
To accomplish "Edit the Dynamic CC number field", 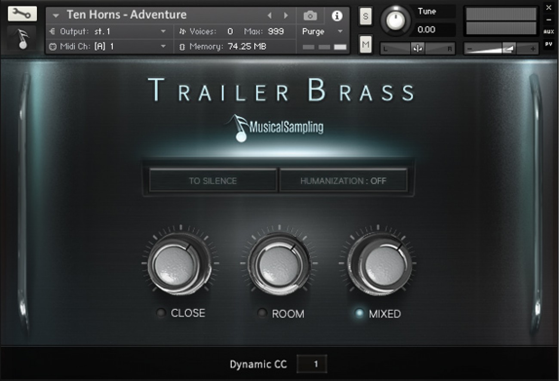I will coord(313,364).
